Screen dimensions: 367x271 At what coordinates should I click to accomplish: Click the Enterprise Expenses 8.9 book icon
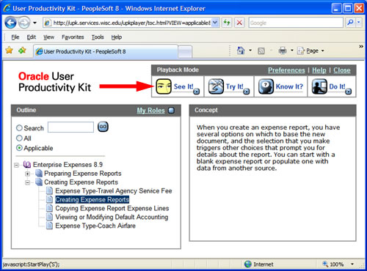(x=27, y=164)
